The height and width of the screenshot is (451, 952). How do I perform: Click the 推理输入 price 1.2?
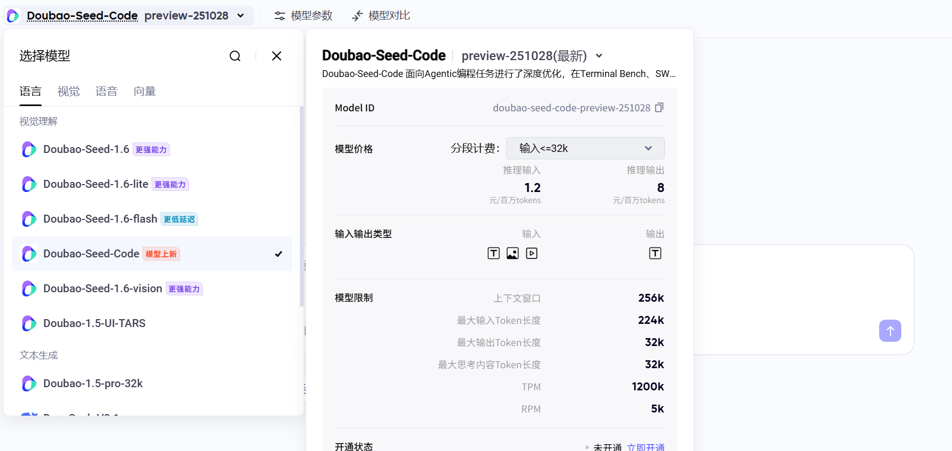(x=532, y=188)
